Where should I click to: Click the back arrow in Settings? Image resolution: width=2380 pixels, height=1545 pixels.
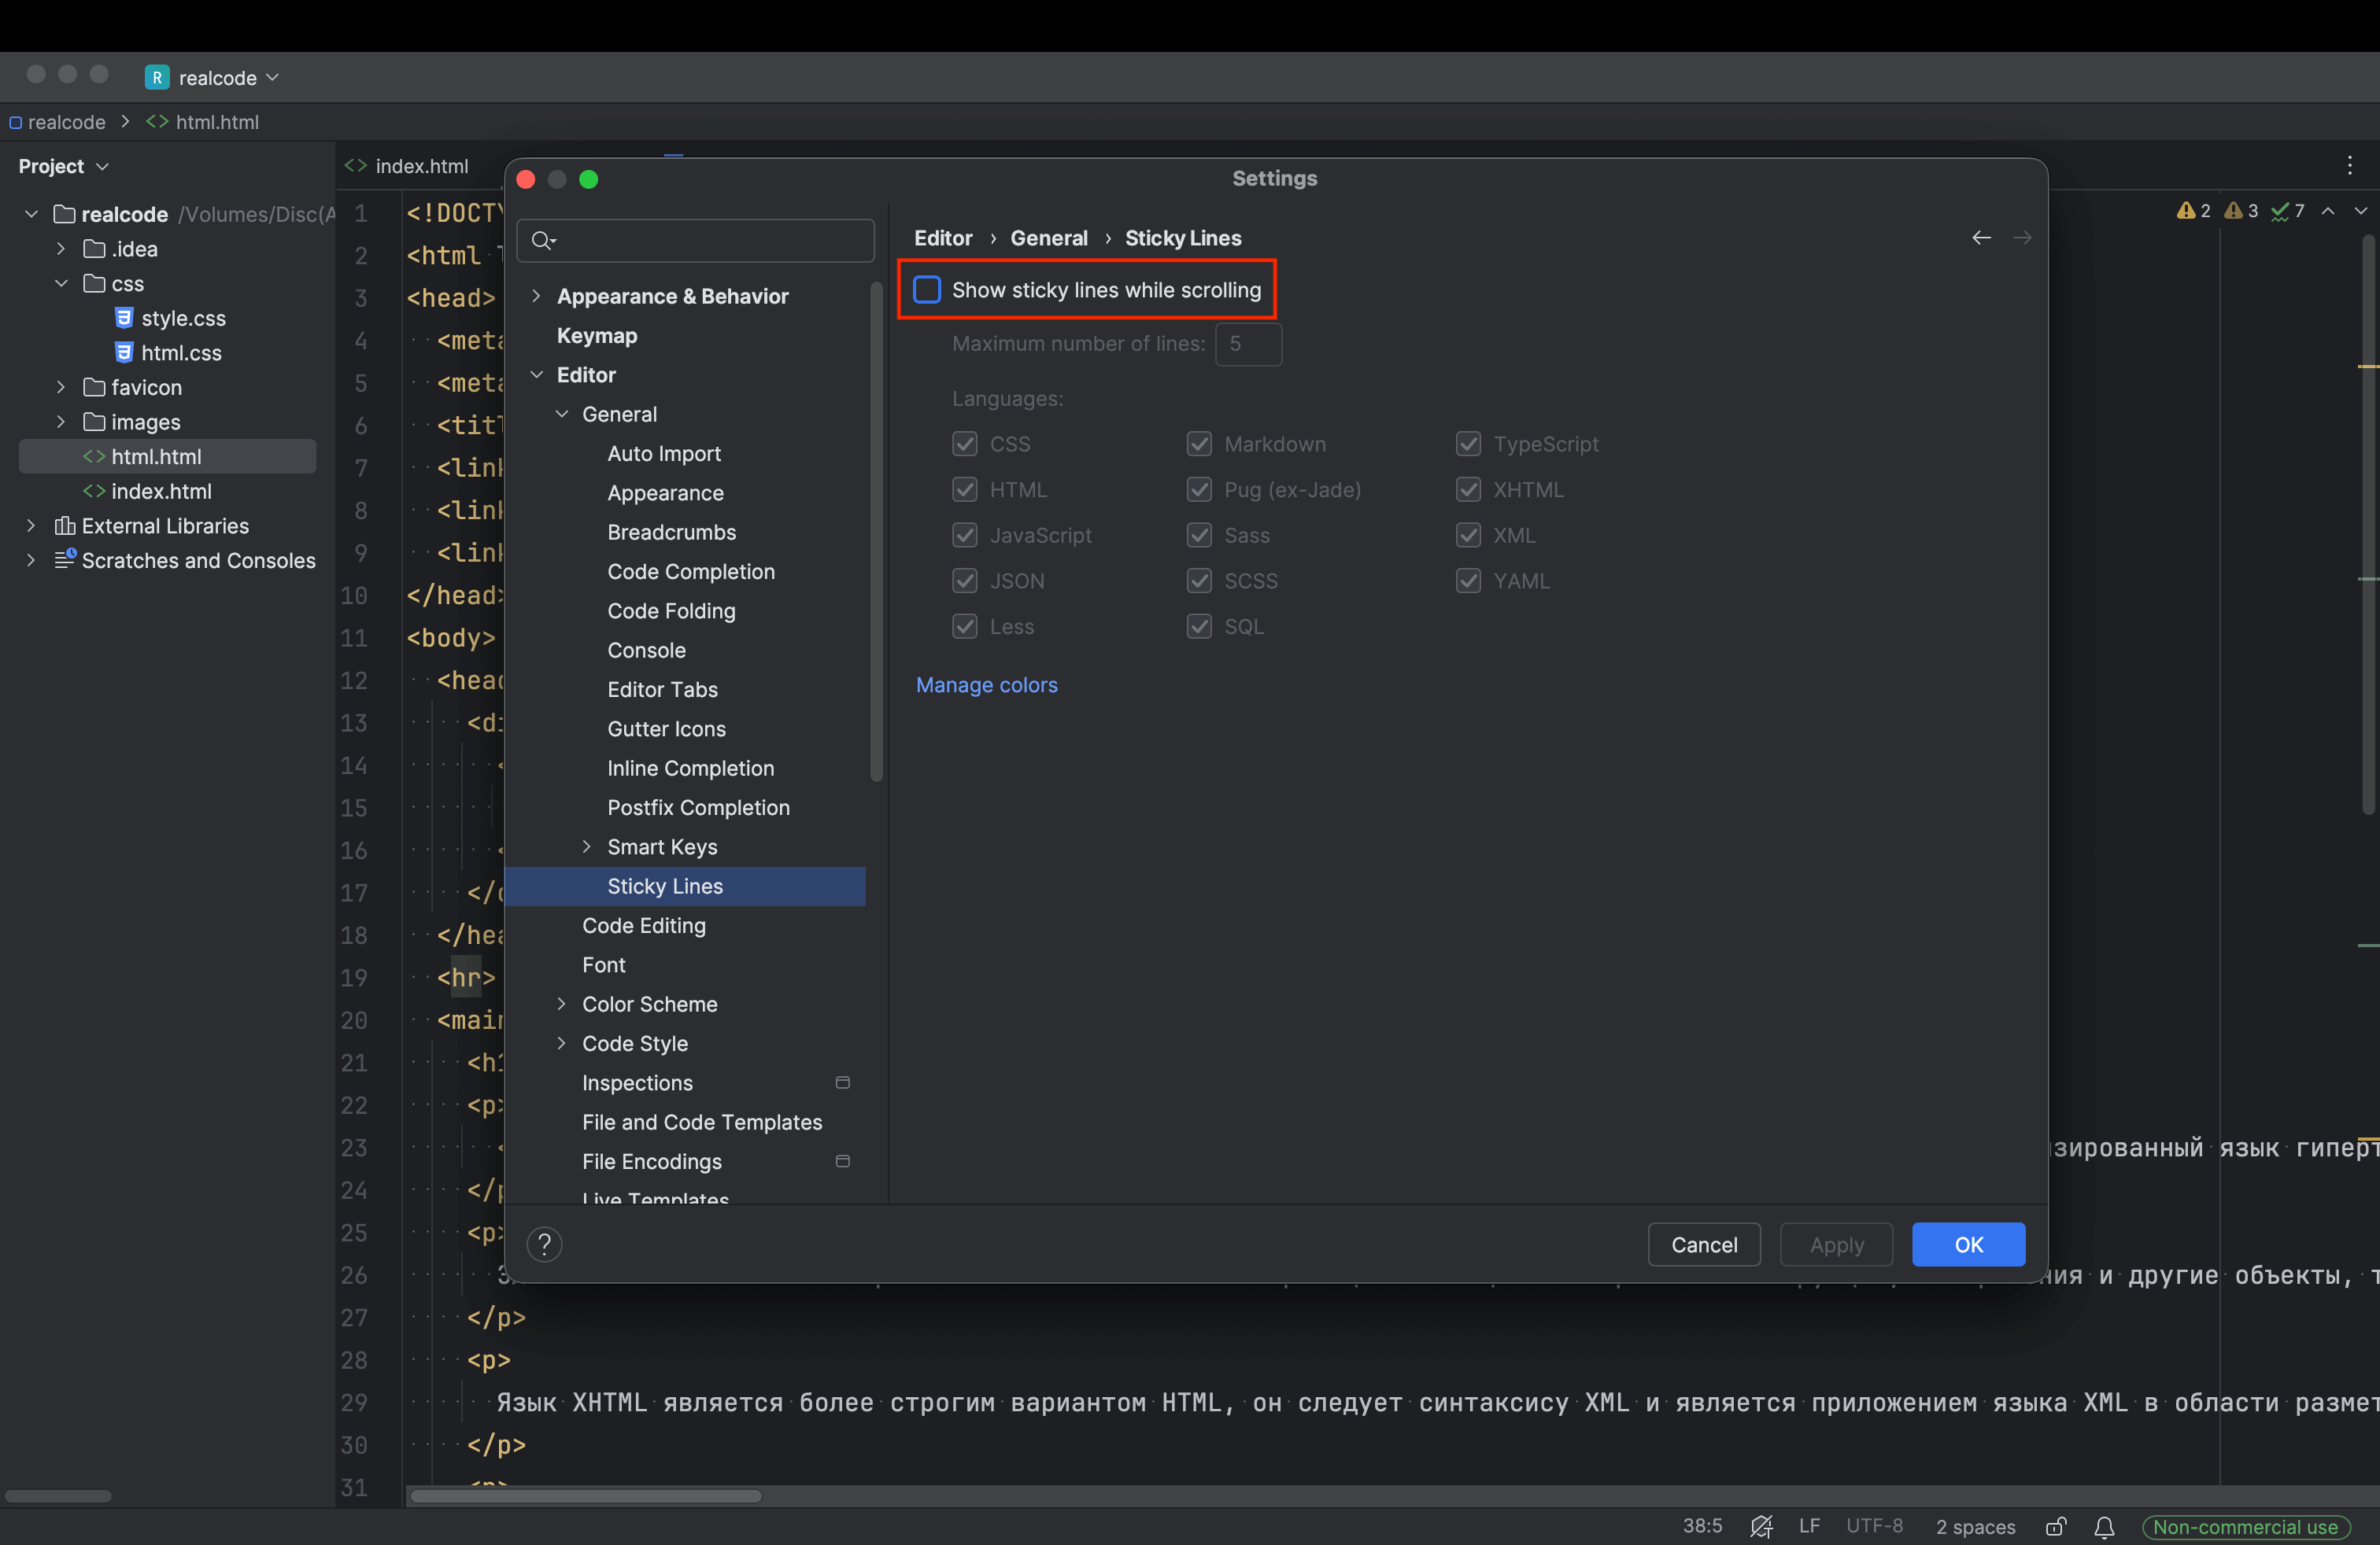(1981, 238)
